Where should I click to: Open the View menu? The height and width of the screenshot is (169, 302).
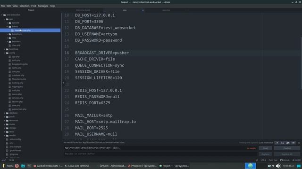(x=15, y=6)
